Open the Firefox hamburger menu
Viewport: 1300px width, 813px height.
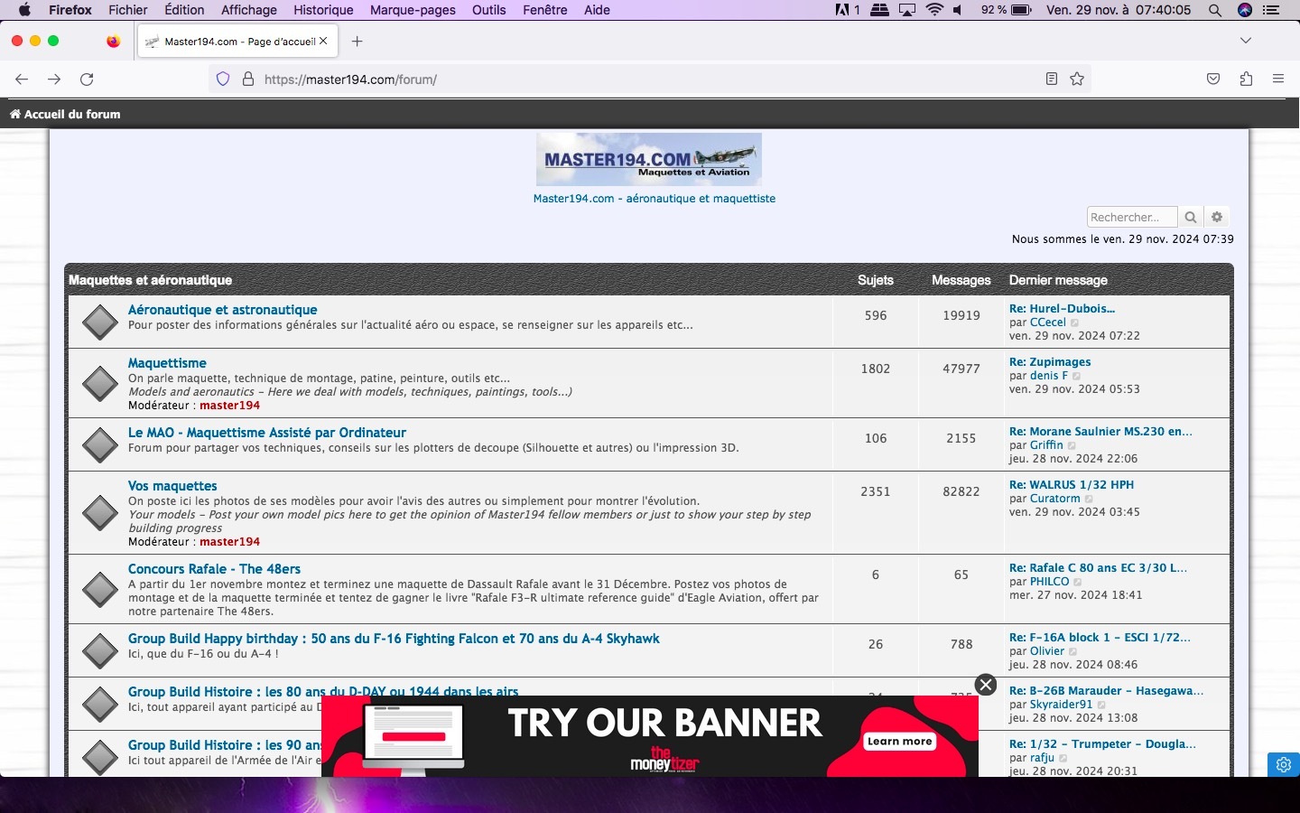click(x=1278, y=79)
